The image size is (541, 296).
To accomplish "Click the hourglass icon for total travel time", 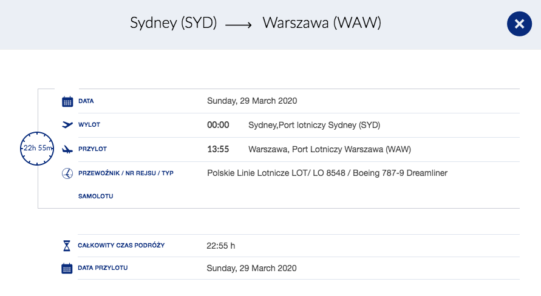I will (67, 246).
